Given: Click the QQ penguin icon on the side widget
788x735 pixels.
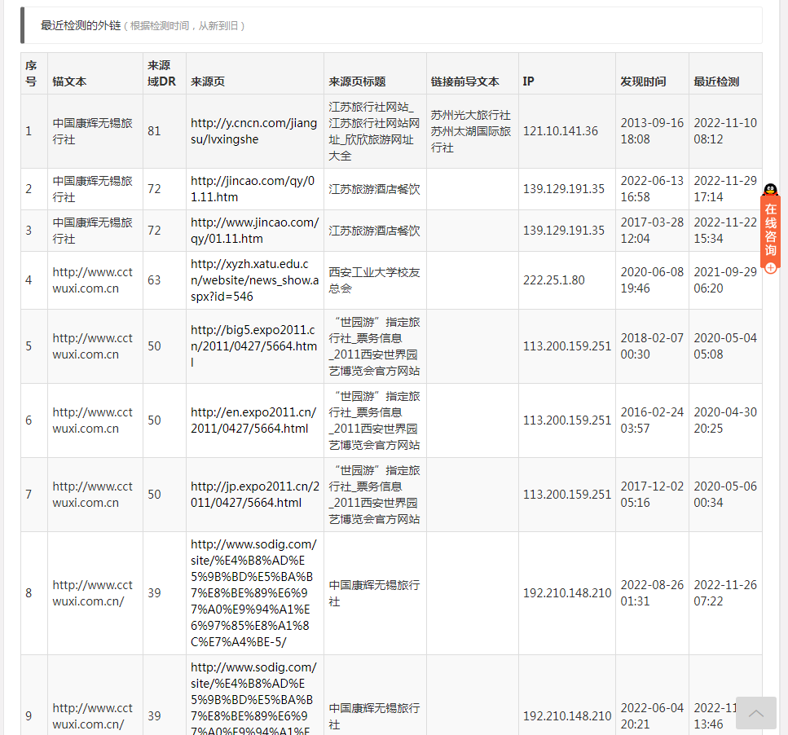Looking at the screenshot, I should [770, 190].
